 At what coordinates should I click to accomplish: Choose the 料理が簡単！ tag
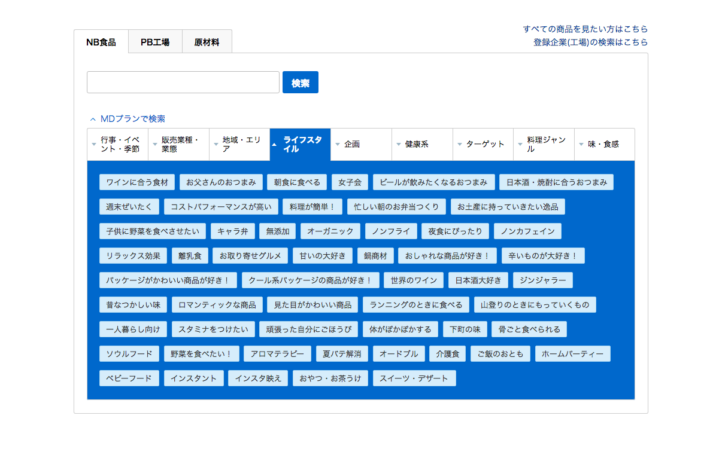point(312,206)
